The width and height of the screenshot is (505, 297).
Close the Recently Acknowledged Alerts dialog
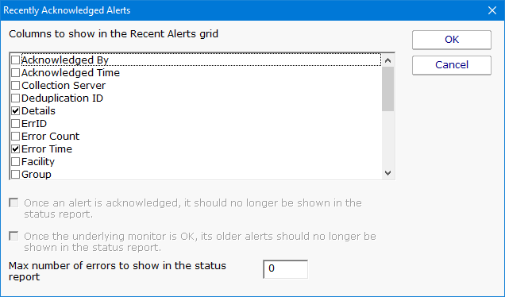[492, 10]
